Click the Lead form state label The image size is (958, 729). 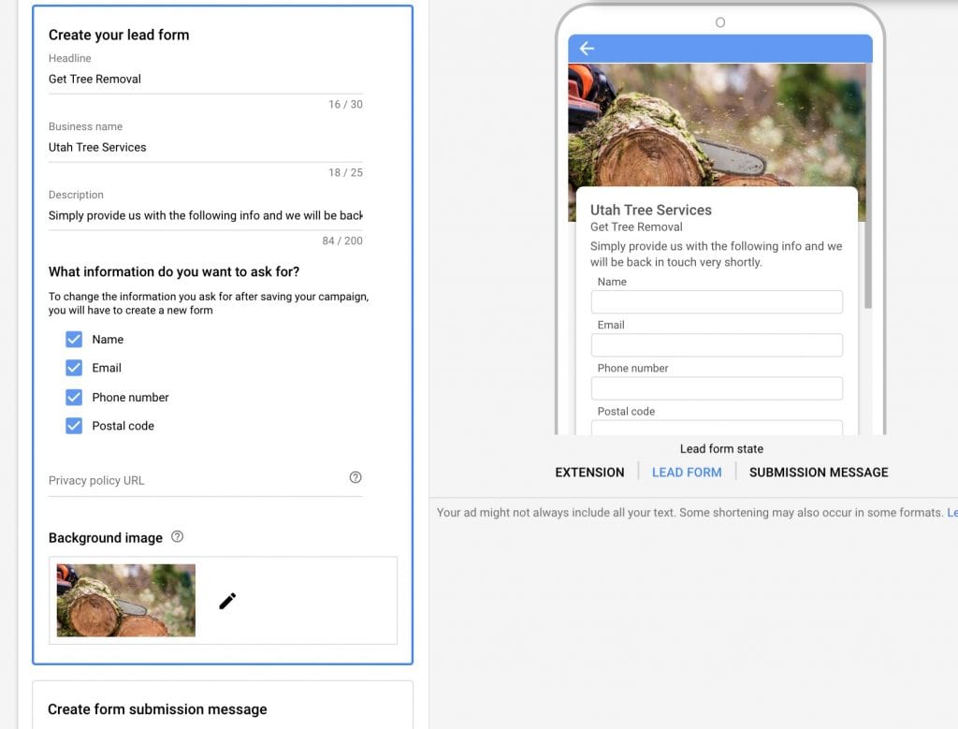[x=721, y=449]
